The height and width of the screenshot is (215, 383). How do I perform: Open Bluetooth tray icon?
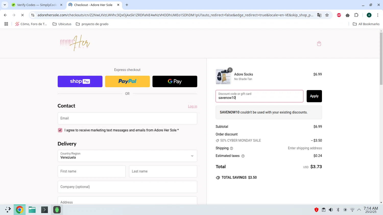coord(338,210)
